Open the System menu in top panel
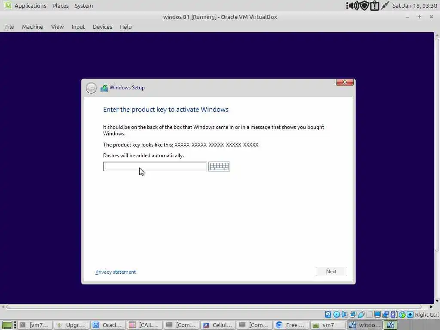 click(84, 6)
